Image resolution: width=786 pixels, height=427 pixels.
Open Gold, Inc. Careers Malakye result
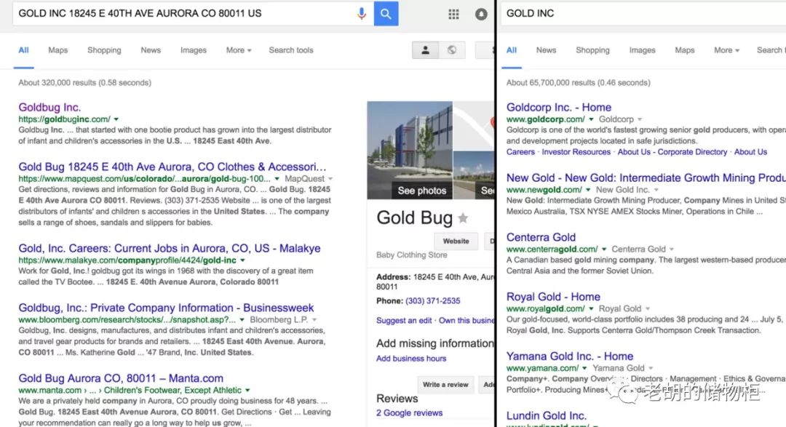[x=170, y=249]
